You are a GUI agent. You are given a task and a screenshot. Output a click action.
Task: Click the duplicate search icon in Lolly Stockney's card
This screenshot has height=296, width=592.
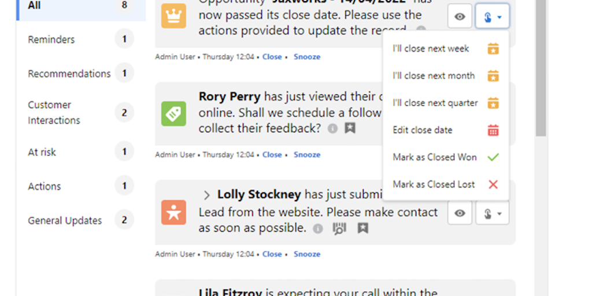(x=339, y=228)
